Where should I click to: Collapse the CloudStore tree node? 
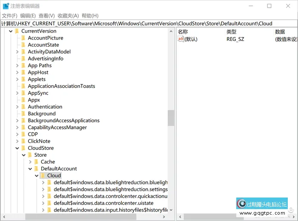click(x=17, y=148)
